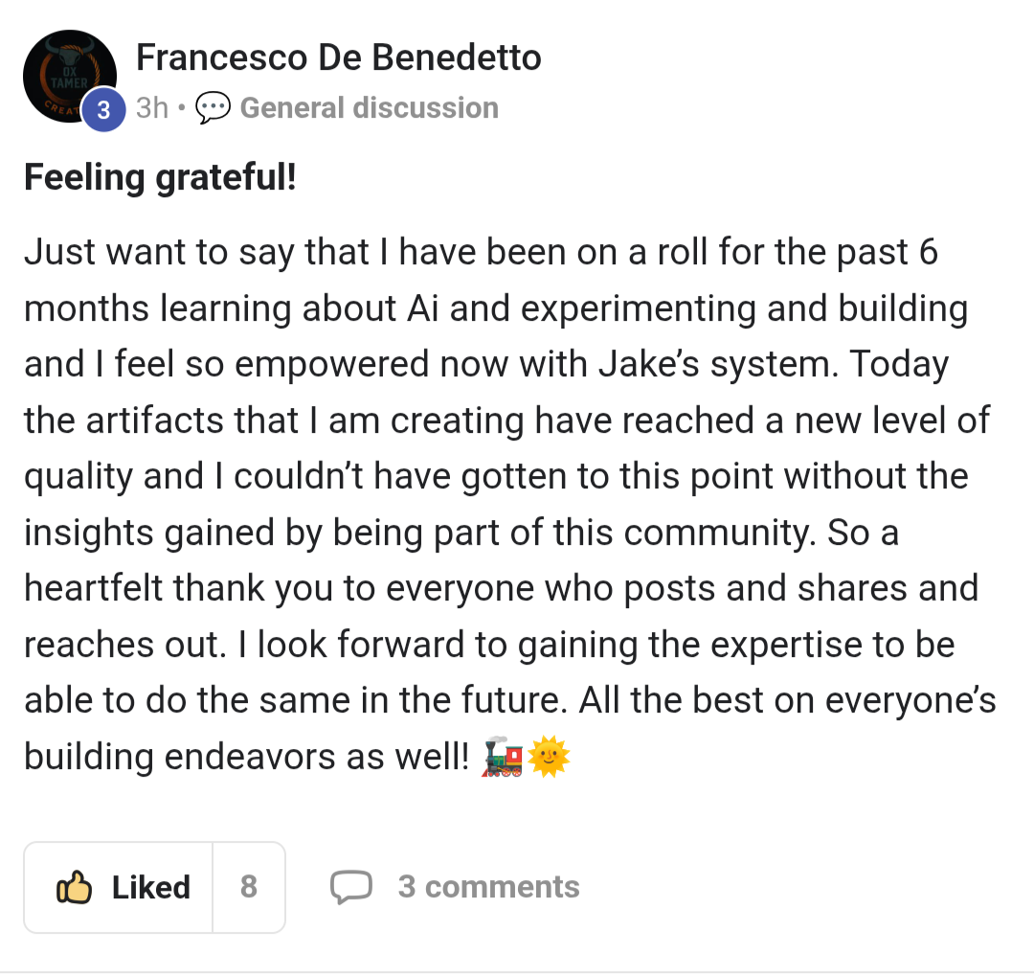Click the thumbs up icon
1034x976 pixels.
click(x=74, y=887)
